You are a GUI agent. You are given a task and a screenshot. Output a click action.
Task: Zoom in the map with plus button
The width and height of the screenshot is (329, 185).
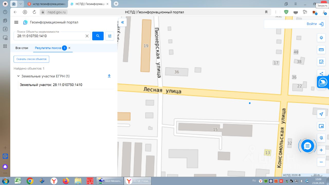tap(321, 150)
